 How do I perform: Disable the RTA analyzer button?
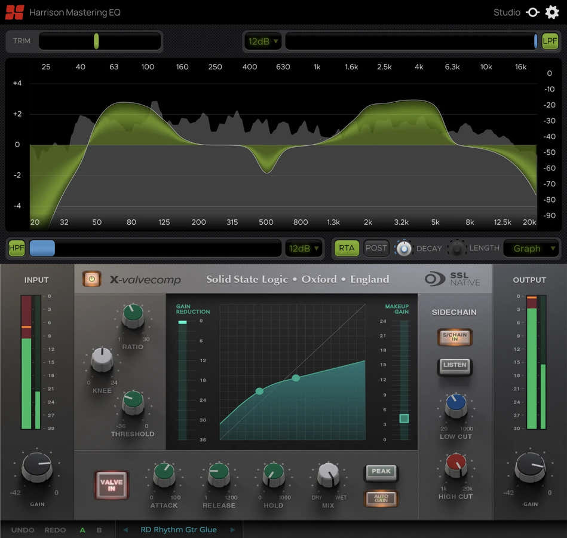coord(347,248)
